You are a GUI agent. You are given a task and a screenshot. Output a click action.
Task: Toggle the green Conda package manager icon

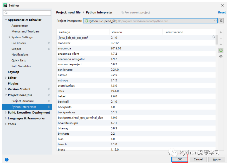pyautogui.click(x=221, y=50)
